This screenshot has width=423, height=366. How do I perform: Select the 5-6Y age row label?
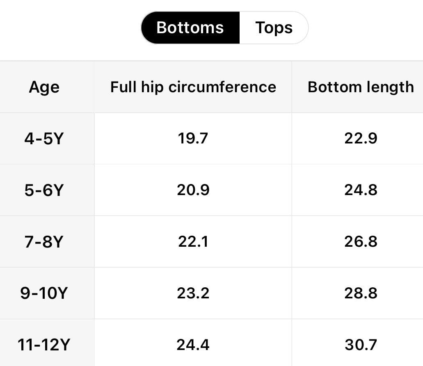(x=44, y=190)
